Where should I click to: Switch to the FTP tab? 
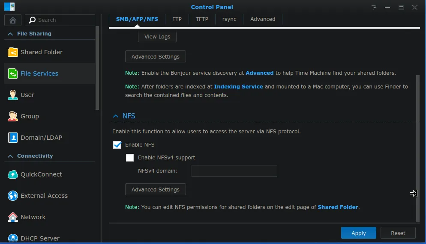click(177, 19)
